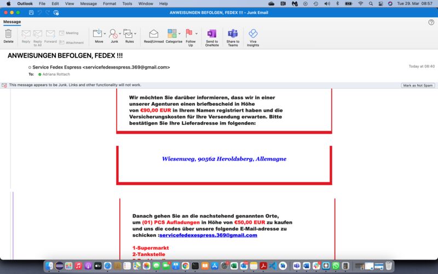The width and height of the screenshot is (438, 274).
Task: Click the subject ANWEISUNGEN BEFOLGEN, FEDEX !!!
Action: (x=65, y=56)
